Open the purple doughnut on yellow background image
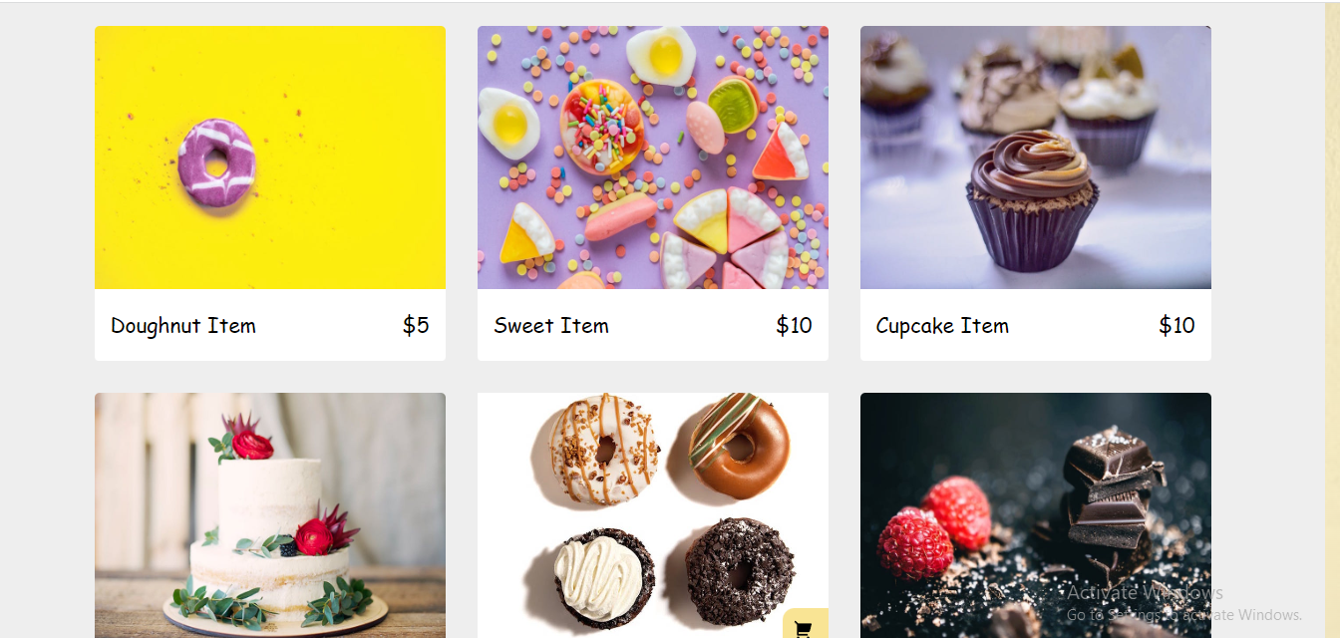 (270, 158)
